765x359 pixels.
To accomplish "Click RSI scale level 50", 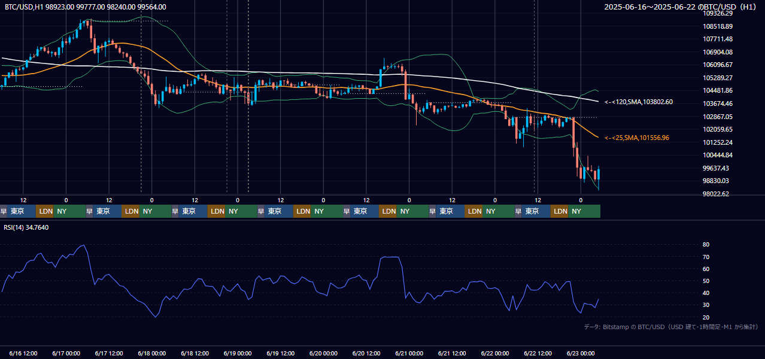I will pos(706,281).
